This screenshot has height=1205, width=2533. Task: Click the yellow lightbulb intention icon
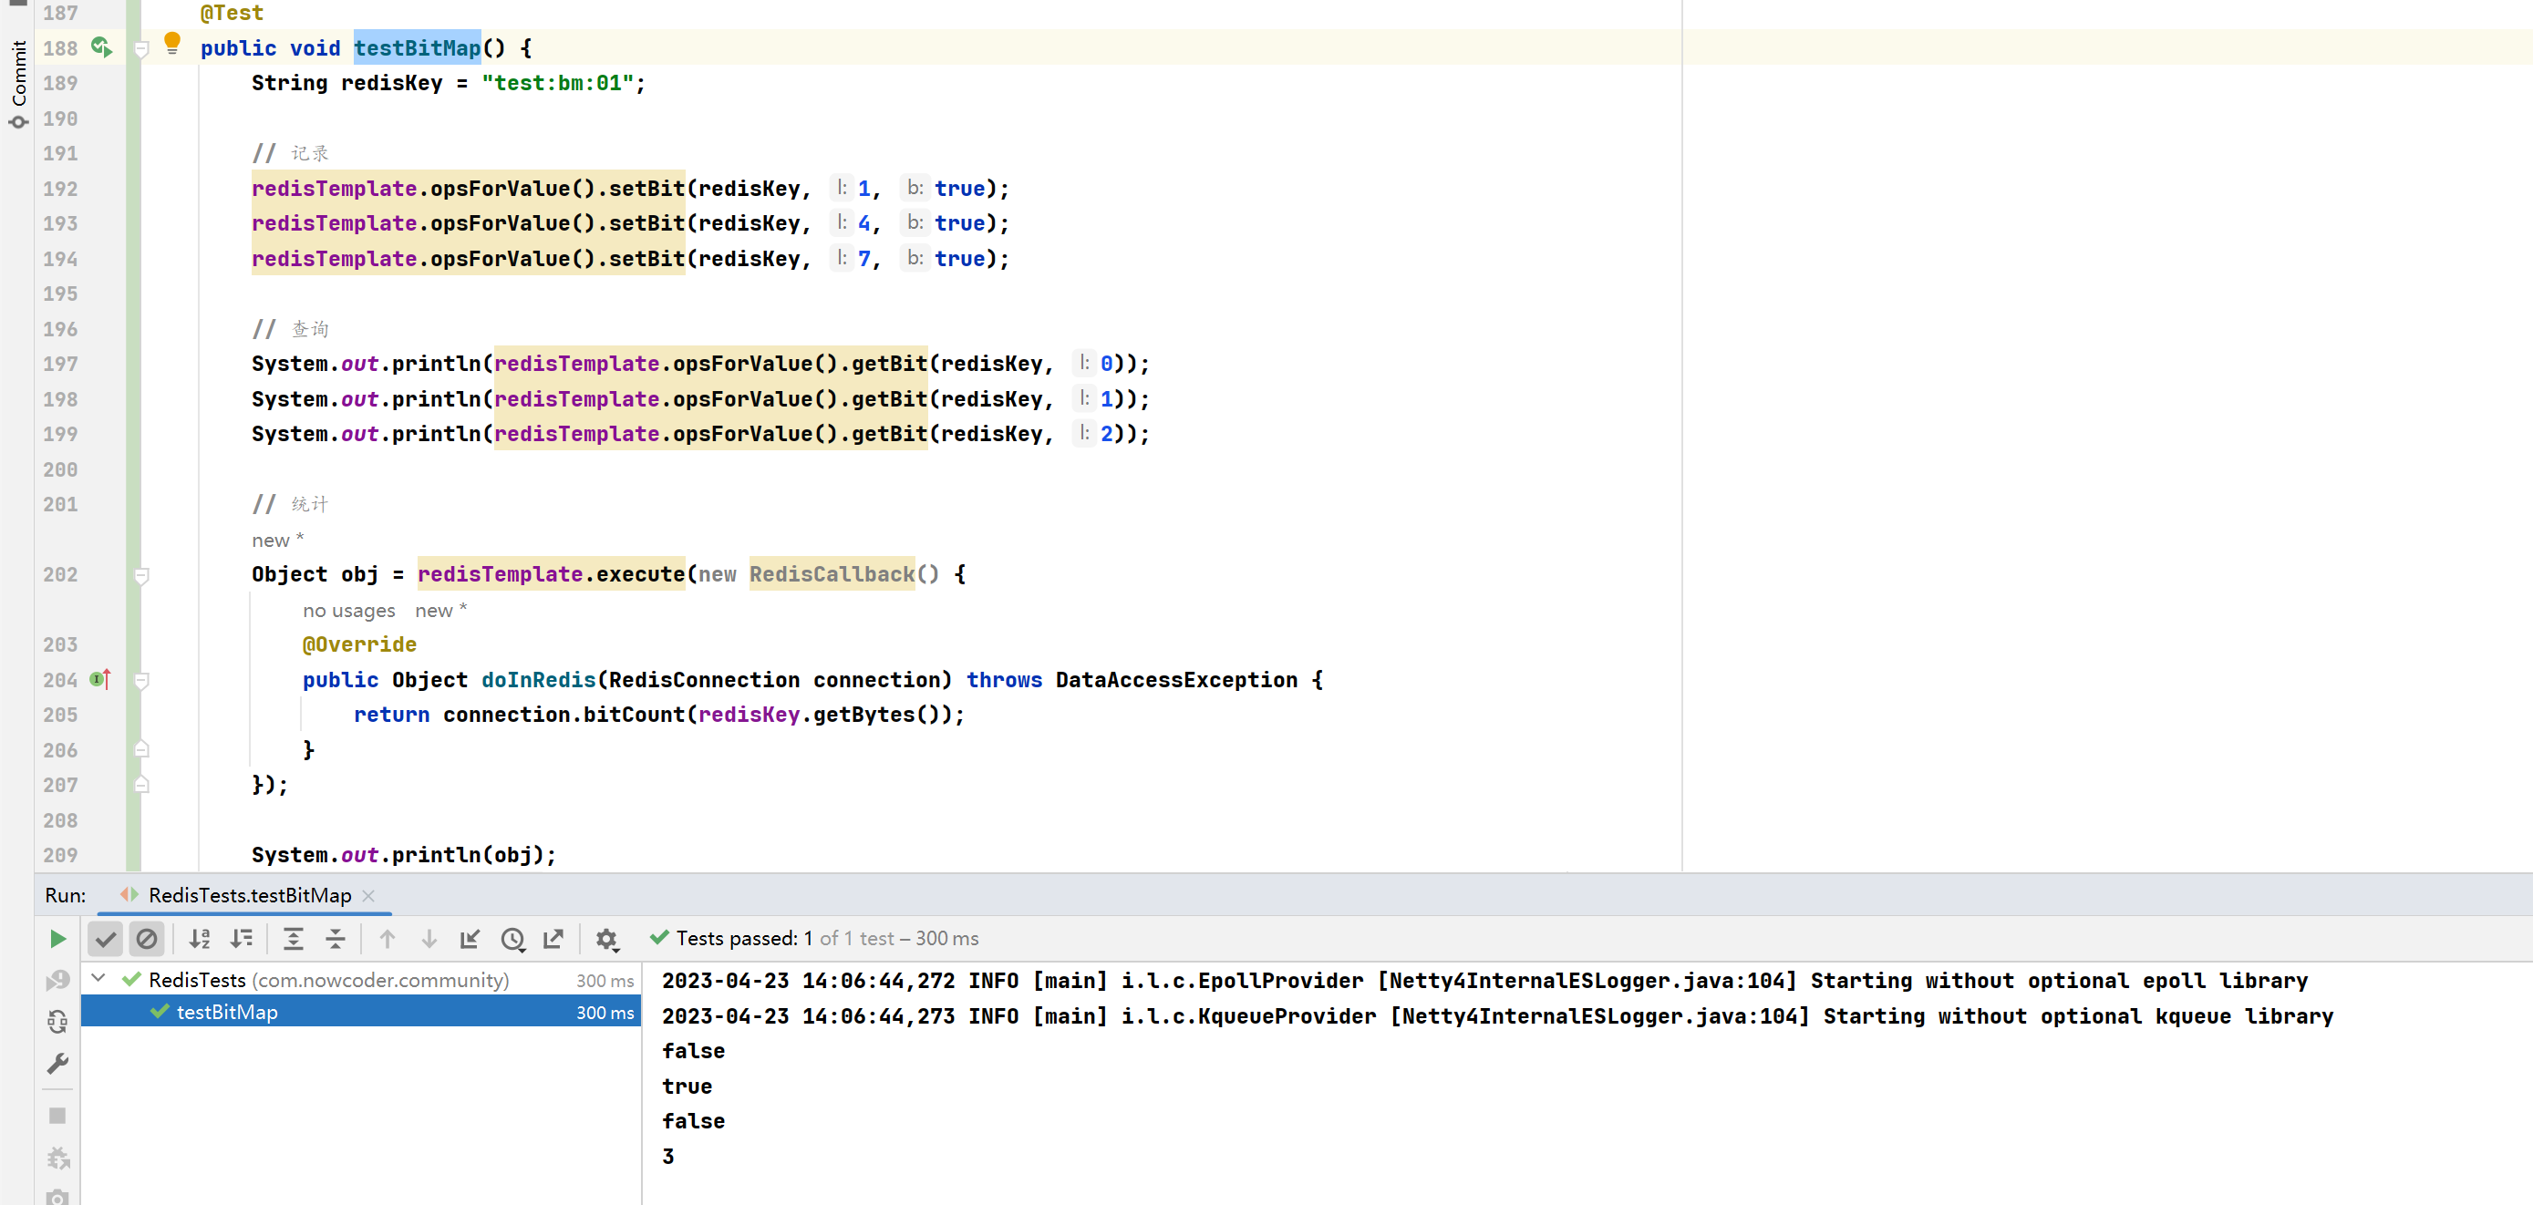click(x=172, y=43)
